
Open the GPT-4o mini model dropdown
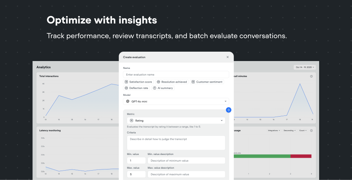click(176, 101)
